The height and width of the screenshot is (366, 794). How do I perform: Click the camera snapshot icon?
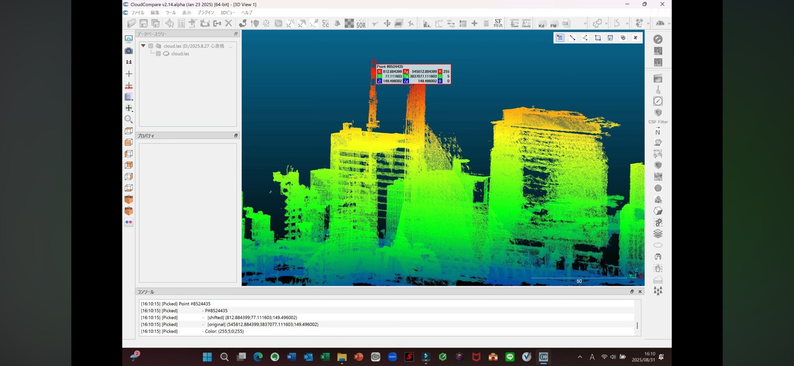(128, 51)
